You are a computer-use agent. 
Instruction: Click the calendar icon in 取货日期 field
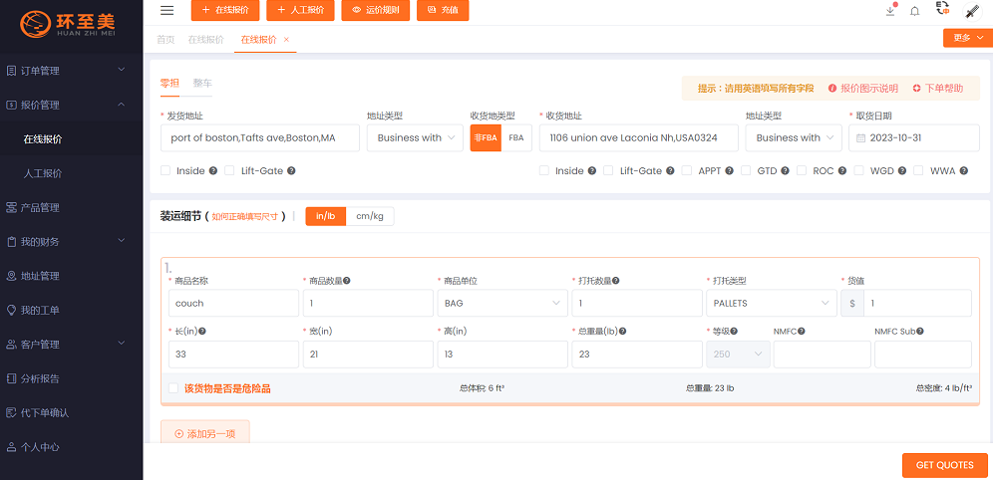tap(858, 138)
